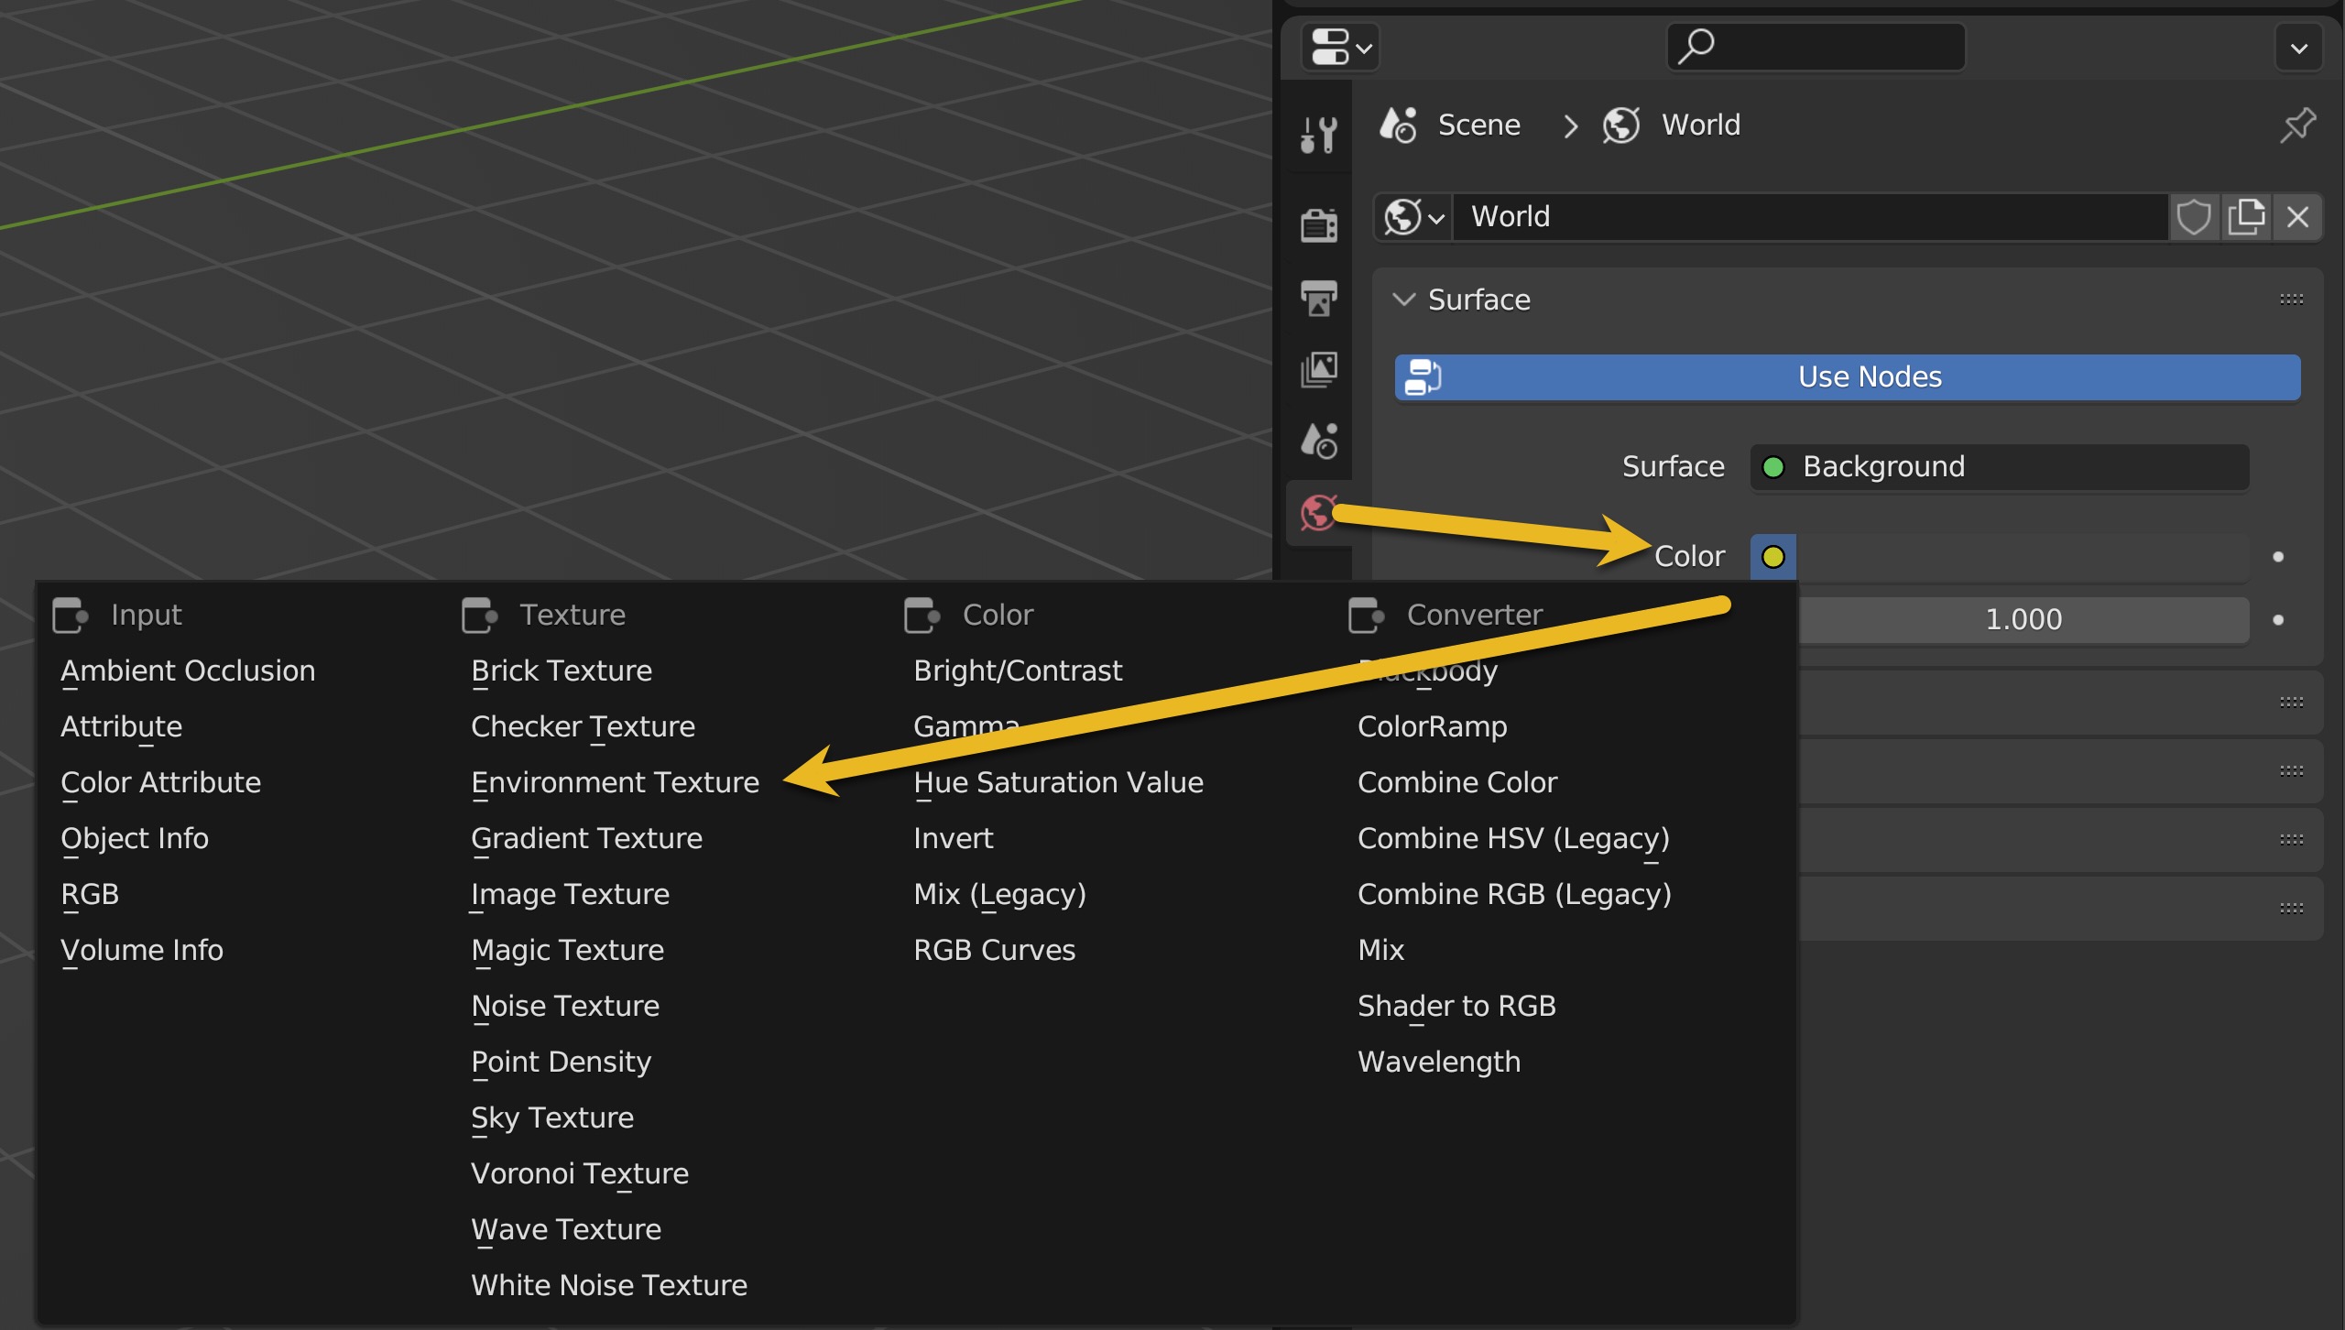Image resolution: width=2345 pixels, height=1330 pixels.
Task: Click the yellow Color socket button
Action: [1772, 557]
